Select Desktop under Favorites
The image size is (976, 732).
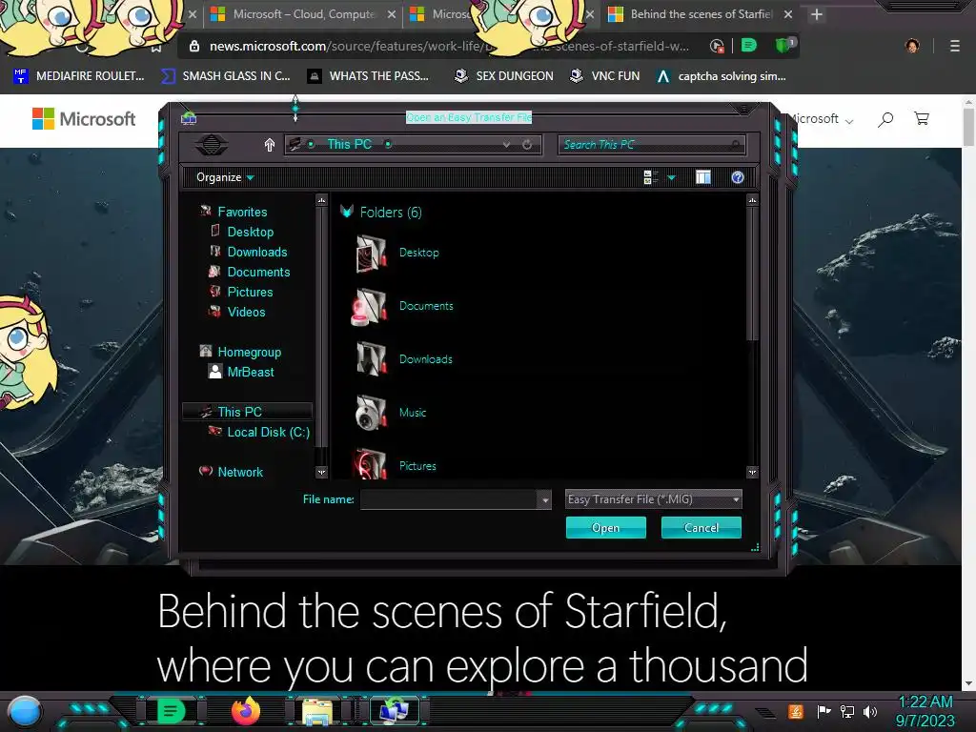[251, 232]
